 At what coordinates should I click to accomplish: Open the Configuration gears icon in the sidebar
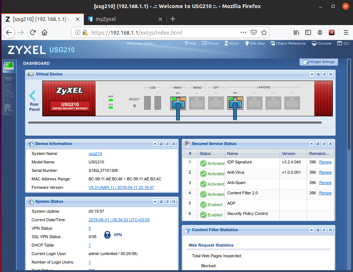(x=9, y=94)
